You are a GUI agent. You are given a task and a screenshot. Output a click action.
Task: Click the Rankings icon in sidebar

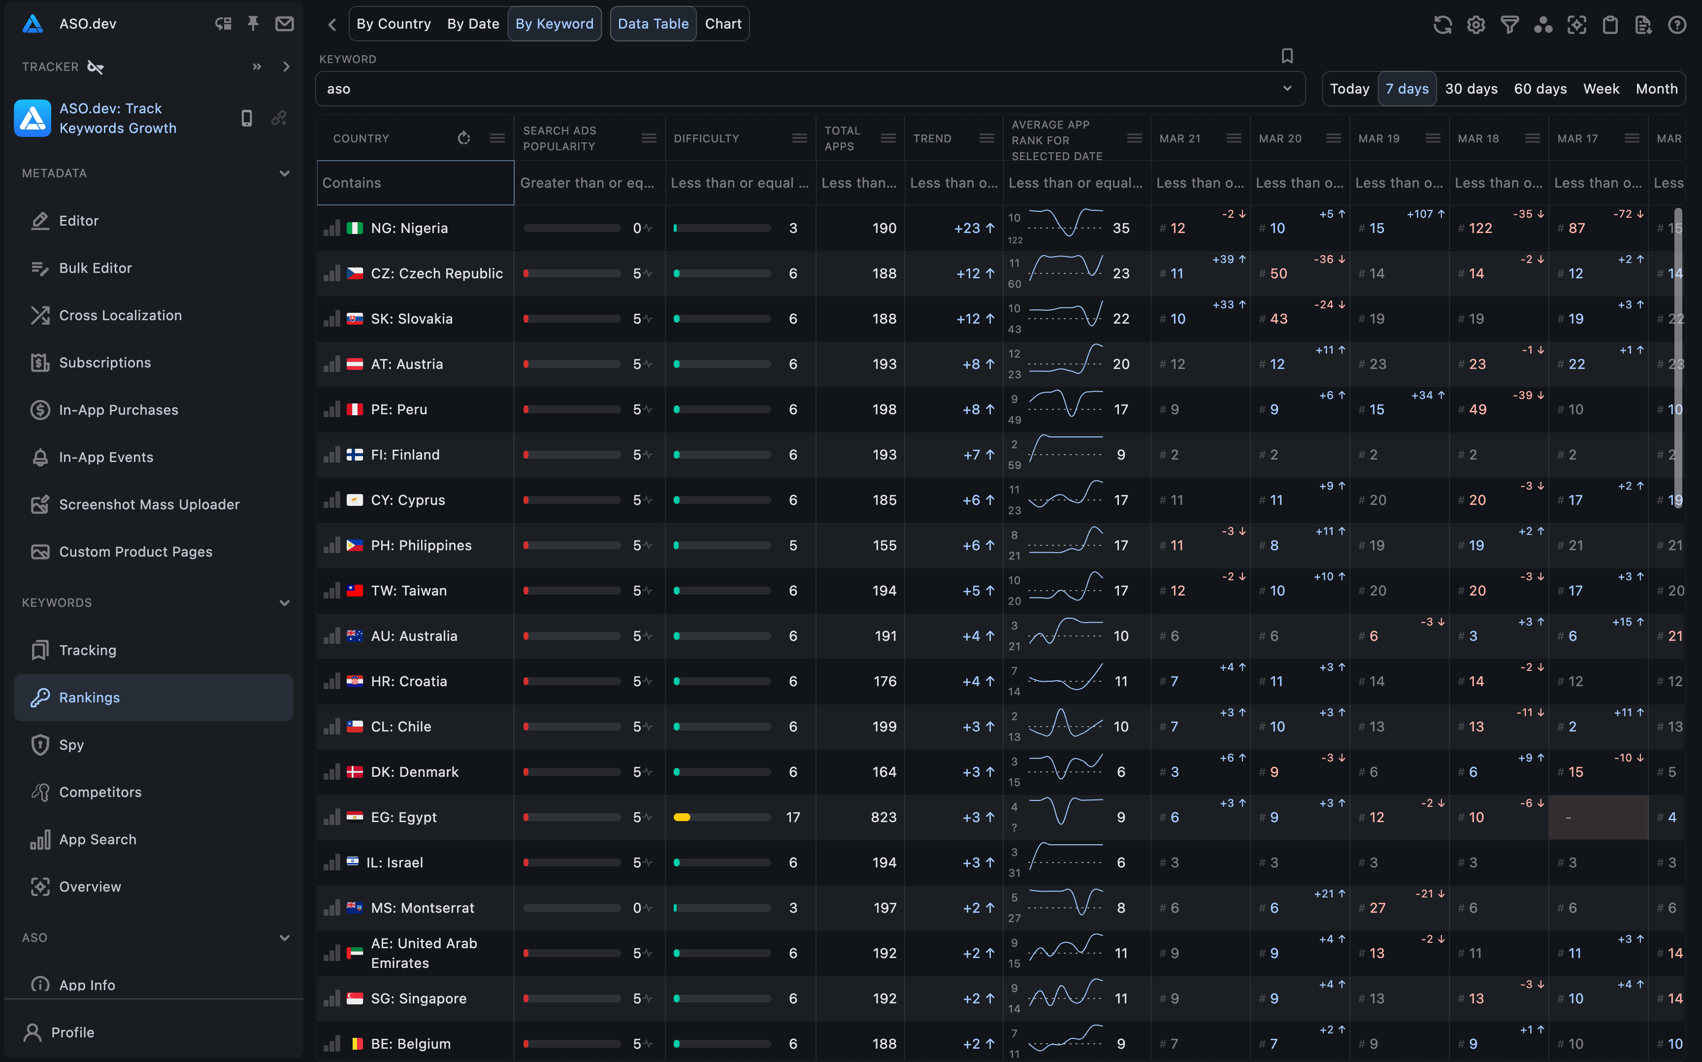40,696
